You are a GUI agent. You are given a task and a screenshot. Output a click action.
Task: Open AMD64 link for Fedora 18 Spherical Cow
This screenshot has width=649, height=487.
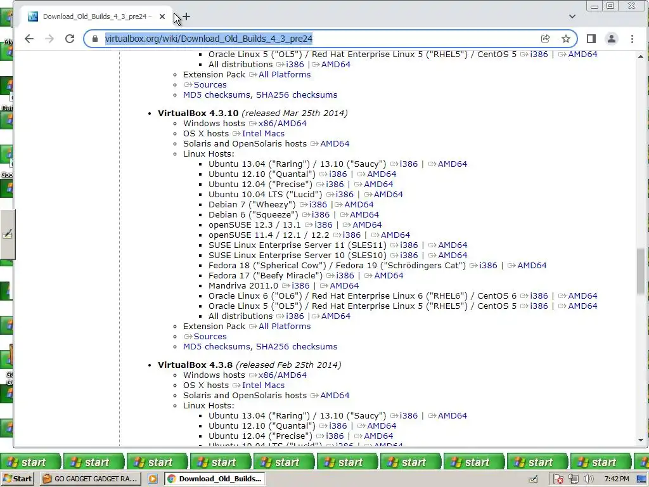(532, 266)
